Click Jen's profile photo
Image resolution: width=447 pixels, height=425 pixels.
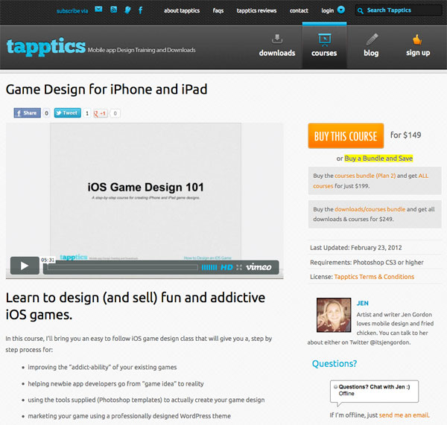tap(334, 315)
